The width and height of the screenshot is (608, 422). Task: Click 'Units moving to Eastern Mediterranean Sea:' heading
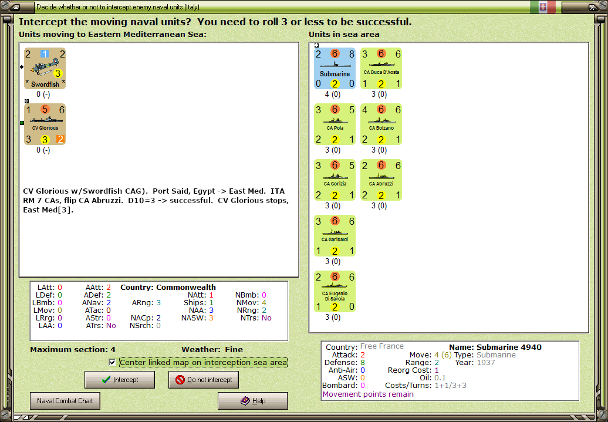pyautogui.click(x=113, y=34)
